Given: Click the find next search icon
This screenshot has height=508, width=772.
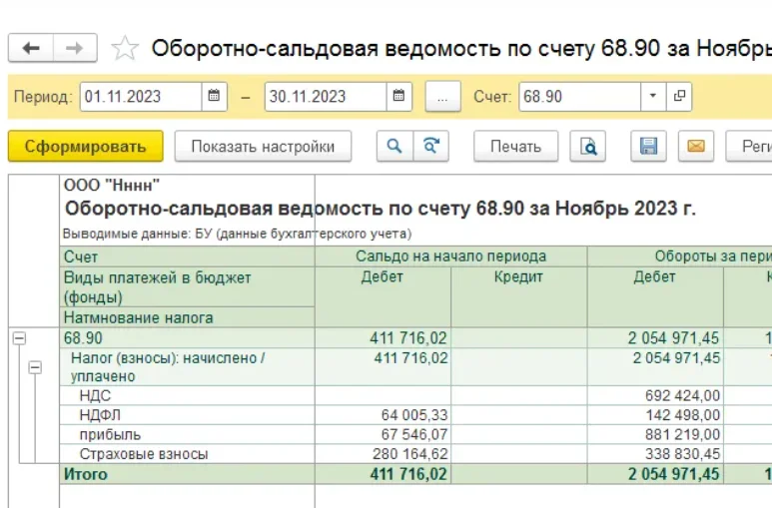Looking at the screenshot, I should pos(430,147).
